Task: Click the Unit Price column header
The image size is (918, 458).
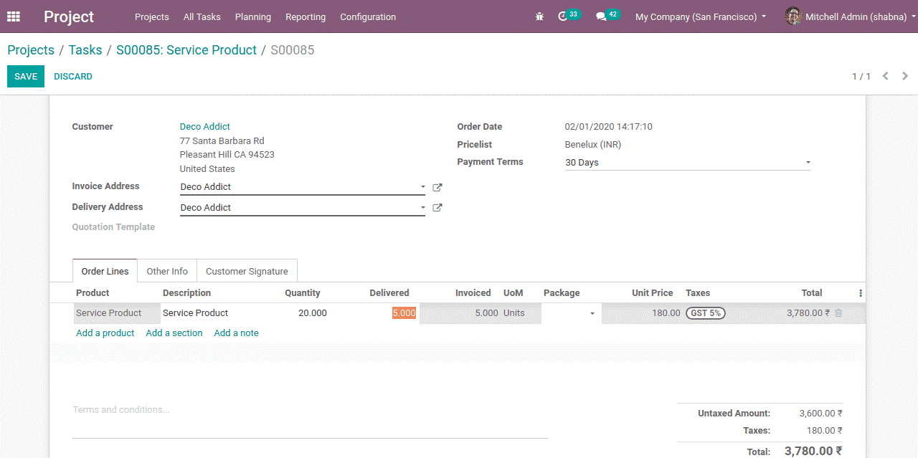Action: 652,293
